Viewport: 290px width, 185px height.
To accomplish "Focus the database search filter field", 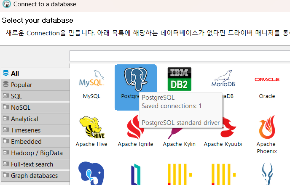I will click(x=180, y=56).
